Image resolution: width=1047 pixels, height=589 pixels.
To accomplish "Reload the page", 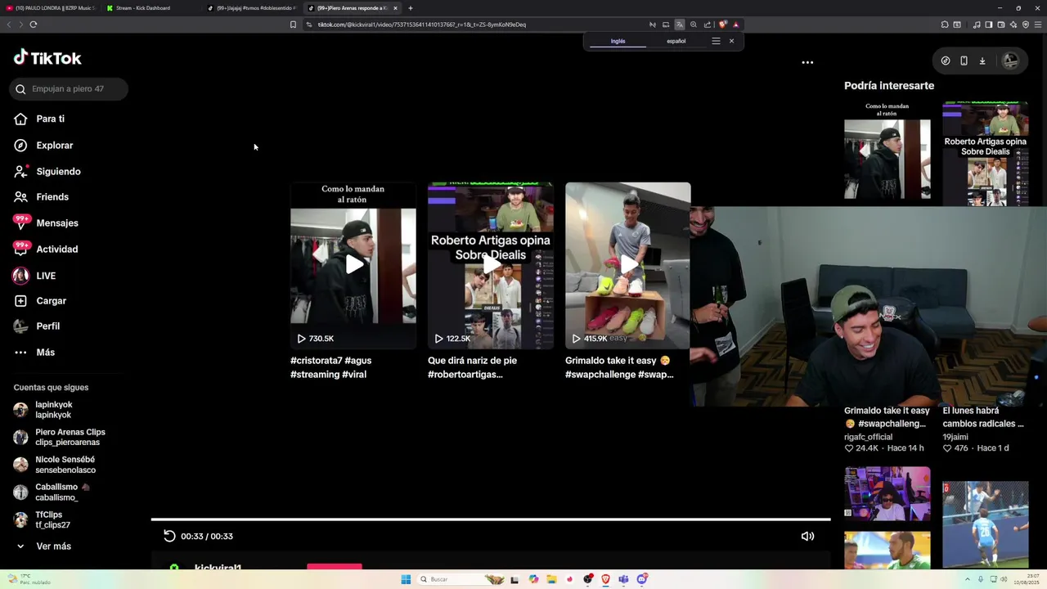I will (33, 25).
